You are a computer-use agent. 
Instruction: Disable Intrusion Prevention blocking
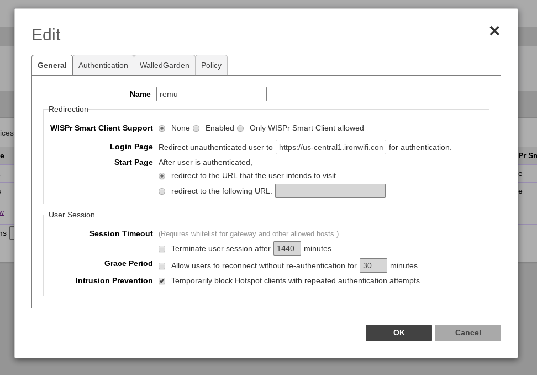(x=162, y=281)
